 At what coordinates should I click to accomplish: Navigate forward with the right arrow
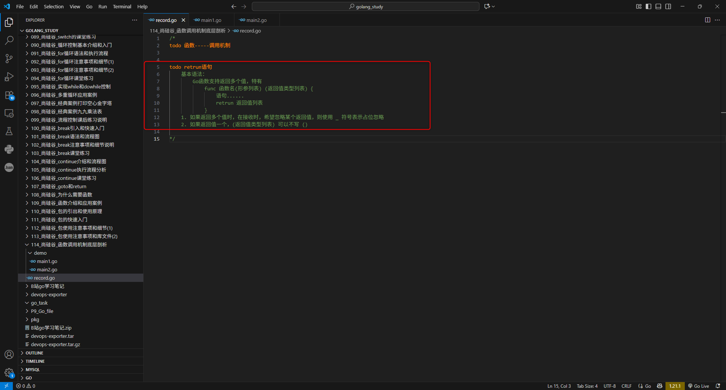coord(244,6)
